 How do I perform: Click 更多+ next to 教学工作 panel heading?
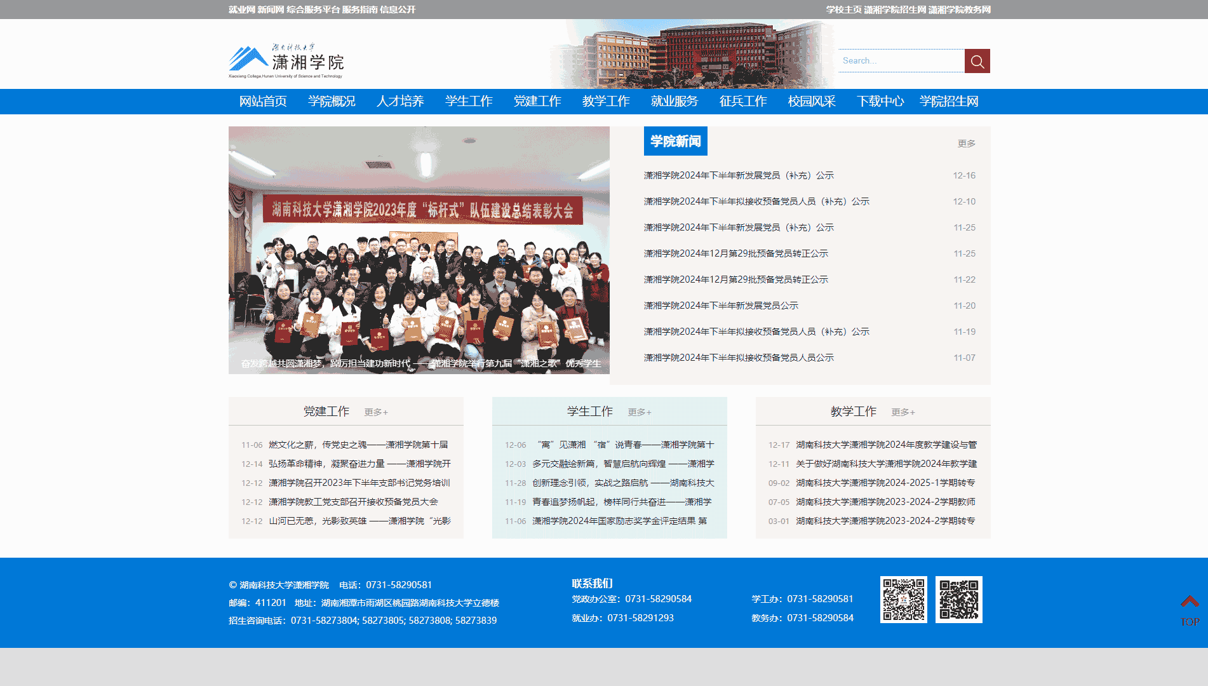[903, 412]
